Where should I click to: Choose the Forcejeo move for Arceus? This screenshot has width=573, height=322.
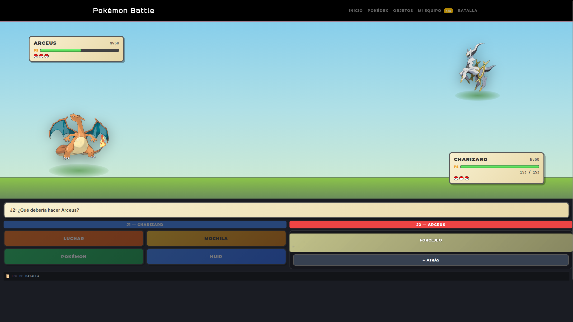[x=431, y=243]
